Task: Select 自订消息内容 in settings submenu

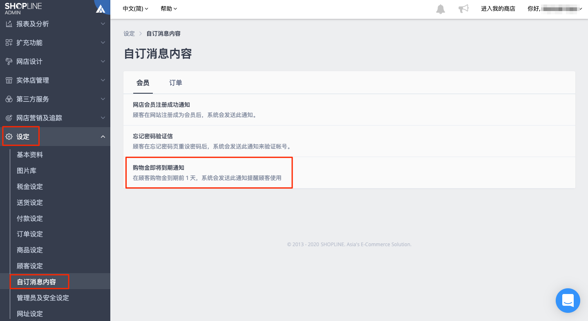Action: [x=36, y=282]
